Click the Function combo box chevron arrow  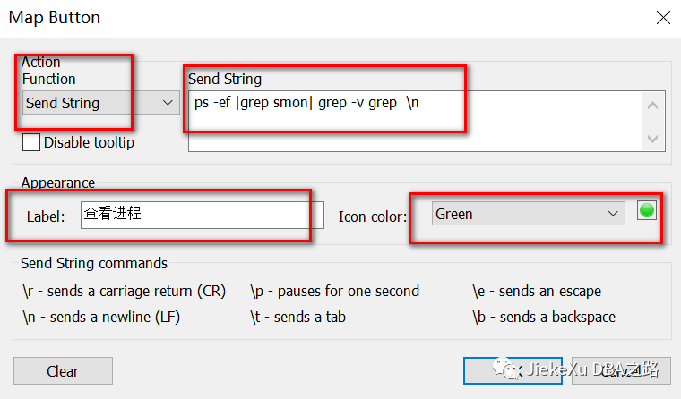[x=168, y=103]
